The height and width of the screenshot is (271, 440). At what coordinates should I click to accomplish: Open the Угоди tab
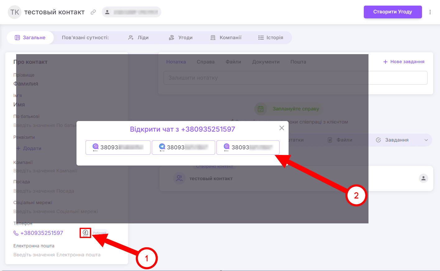(181, 38)
